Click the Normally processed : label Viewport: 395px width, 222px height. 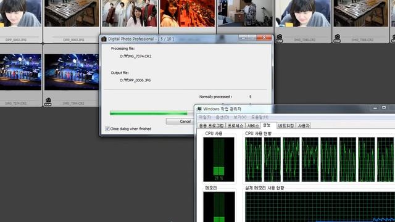pos(215,97)
